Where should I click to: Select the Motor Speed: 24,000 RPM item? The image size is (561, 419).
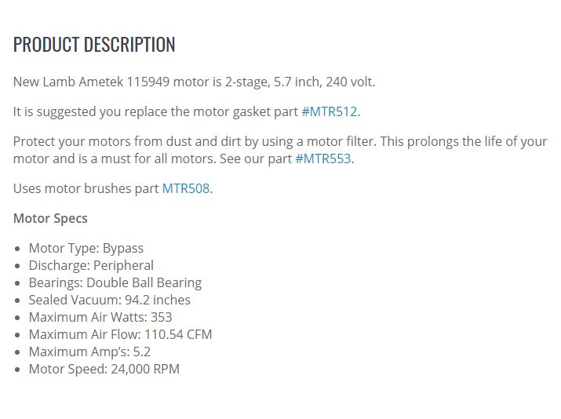click(x=104, y=369)
